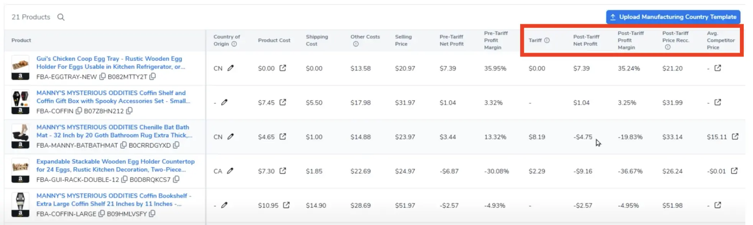753x225 pixels.
Task: Open Chenille Bat Bath Mat product link
Action: point(114,131)
